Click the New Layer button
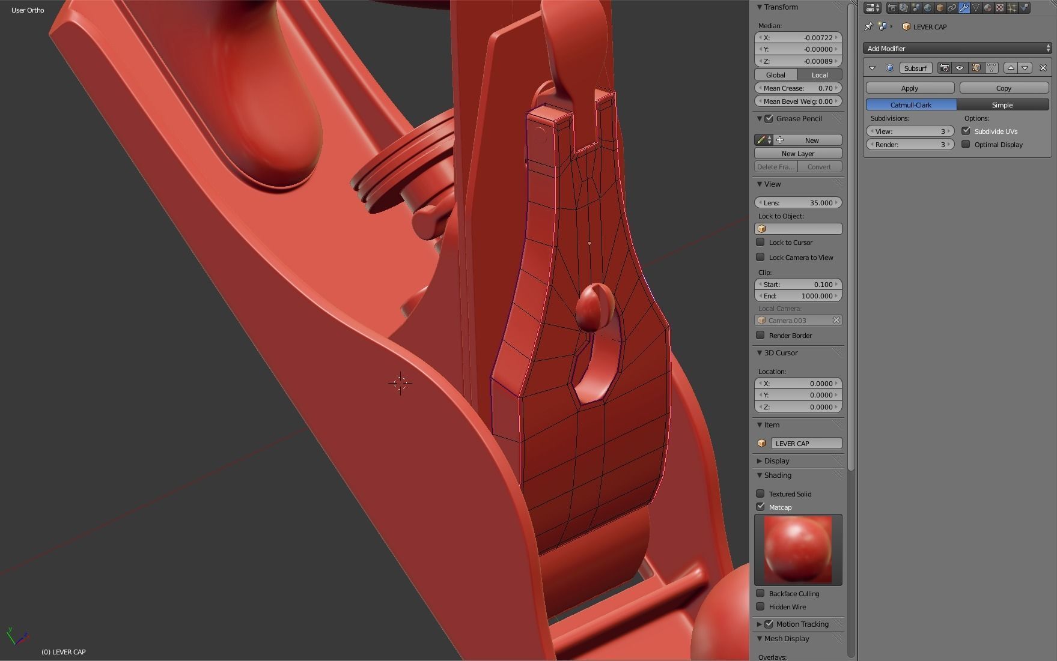This screenshot has height=661, width=1057. (x=798, y=154)
